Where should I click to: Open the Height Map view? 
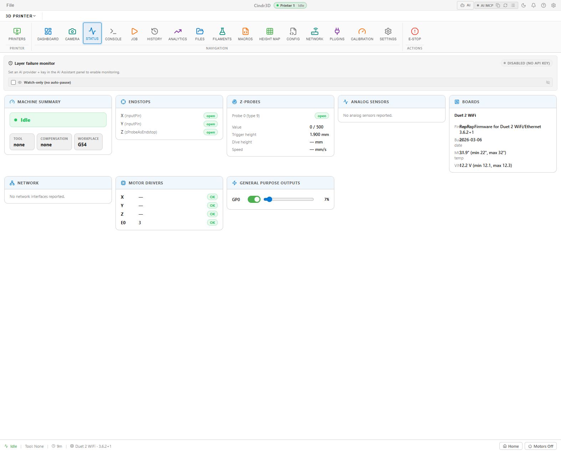pos(269,33)
